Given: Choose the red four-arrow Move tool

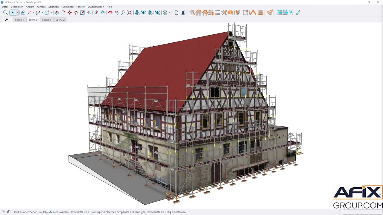Looking at the screenshot, I should [x=69, y=13].
